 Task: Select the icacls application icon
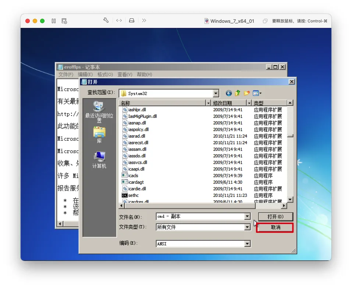pos(125,175)
